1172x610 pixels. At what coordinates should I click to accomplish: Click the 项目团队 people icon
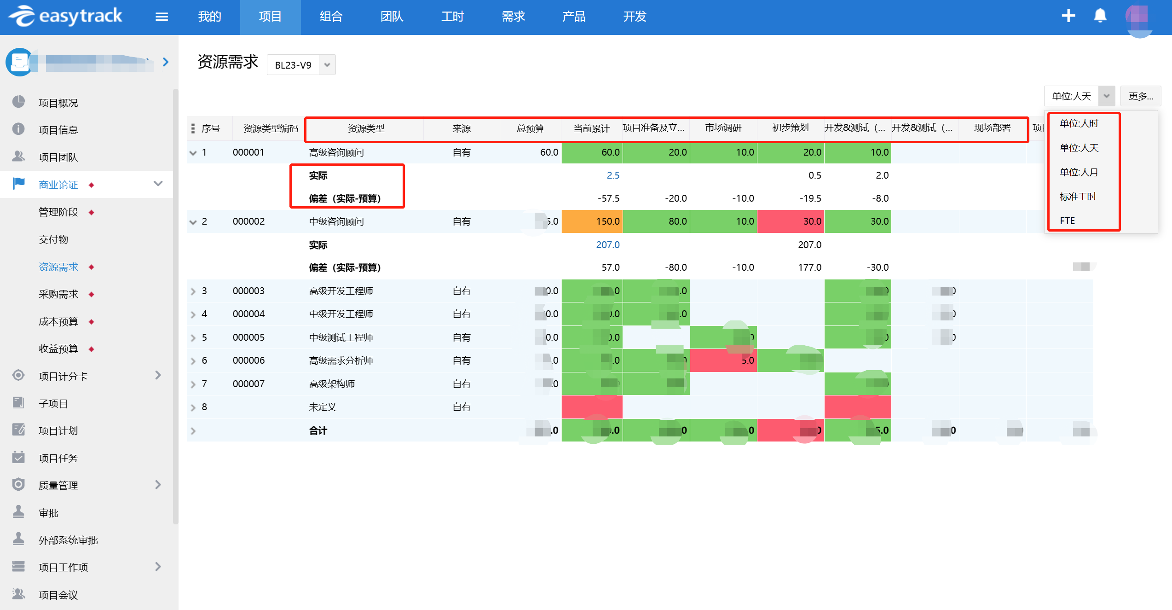[18, 157]
